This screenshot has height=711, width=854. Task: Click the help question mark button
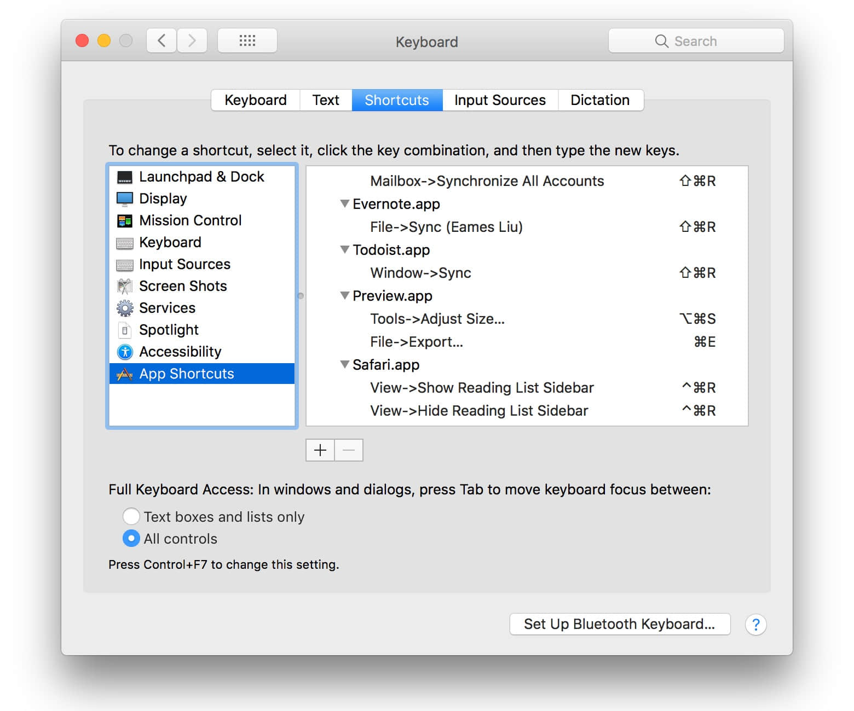coord(755,624)
